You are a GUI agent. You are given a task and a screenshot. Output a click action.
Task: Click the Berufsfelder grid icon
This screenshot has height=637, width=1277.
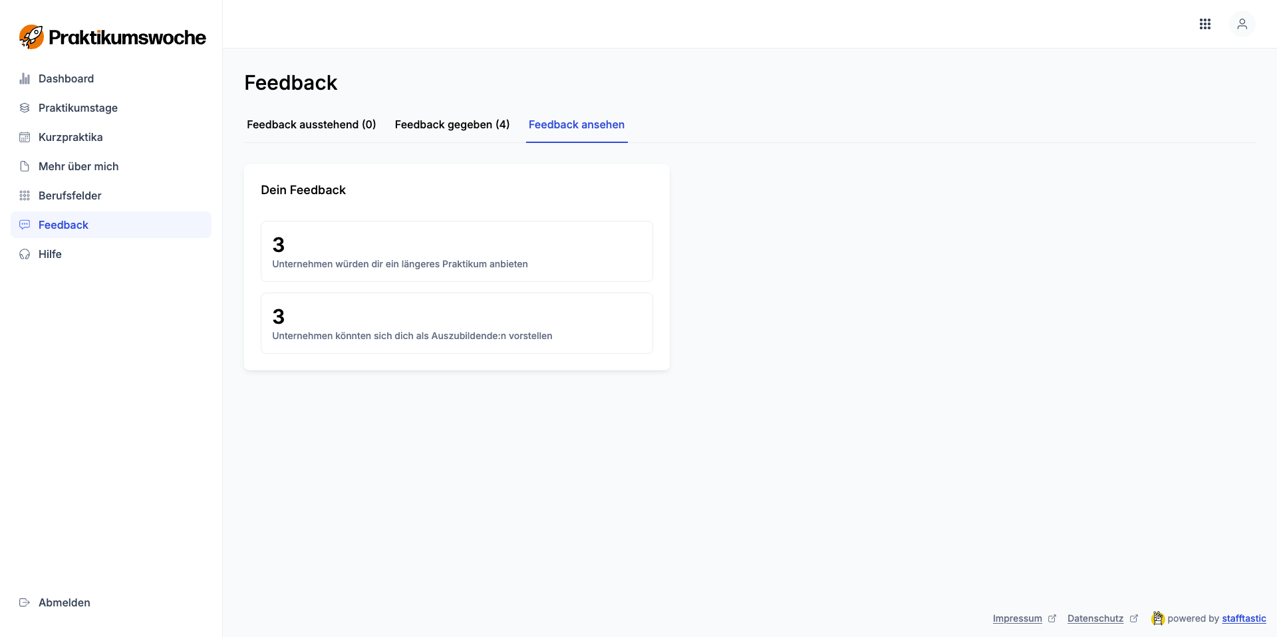coord(25,195)
